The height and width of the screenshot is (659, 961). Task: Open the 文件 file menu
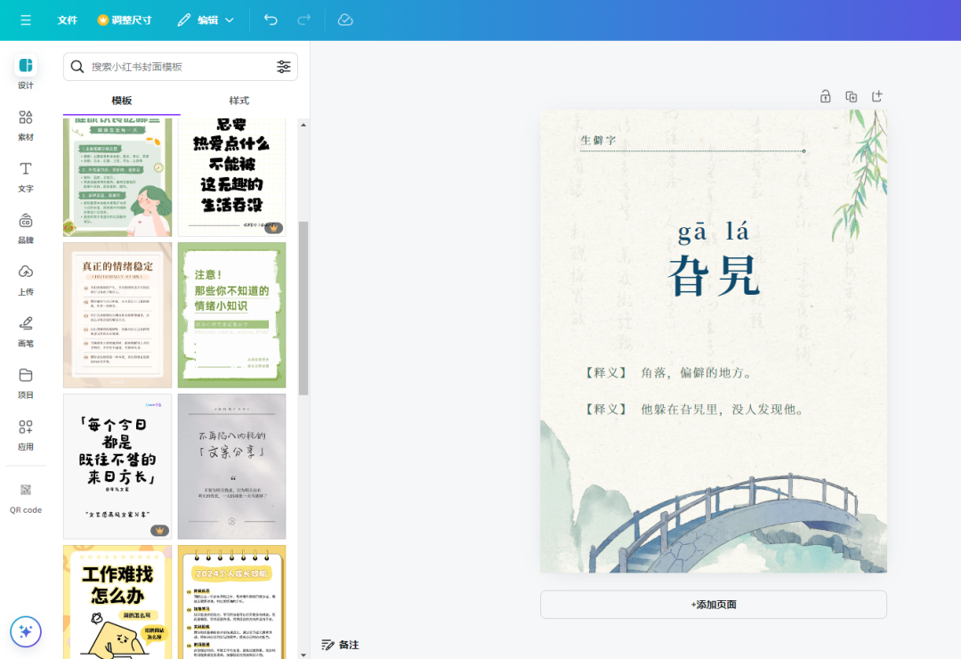click(x=67, y=19)
